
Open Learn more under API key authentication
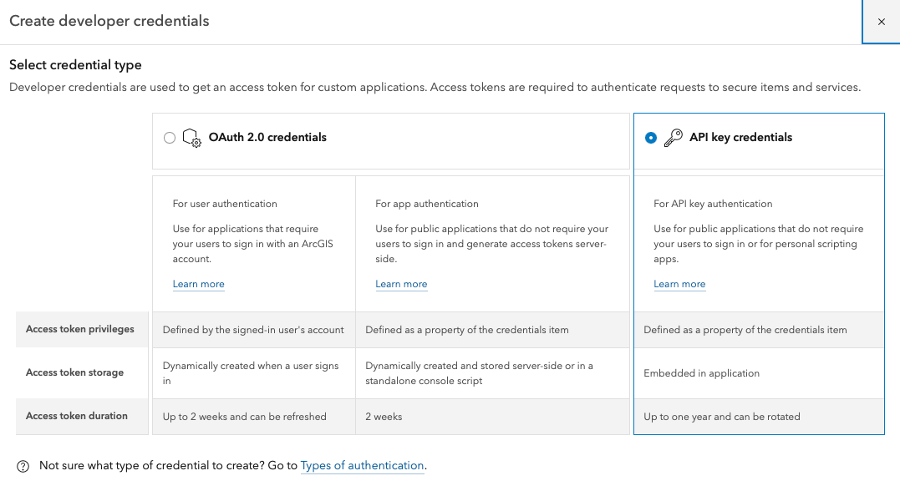(679, 284)
